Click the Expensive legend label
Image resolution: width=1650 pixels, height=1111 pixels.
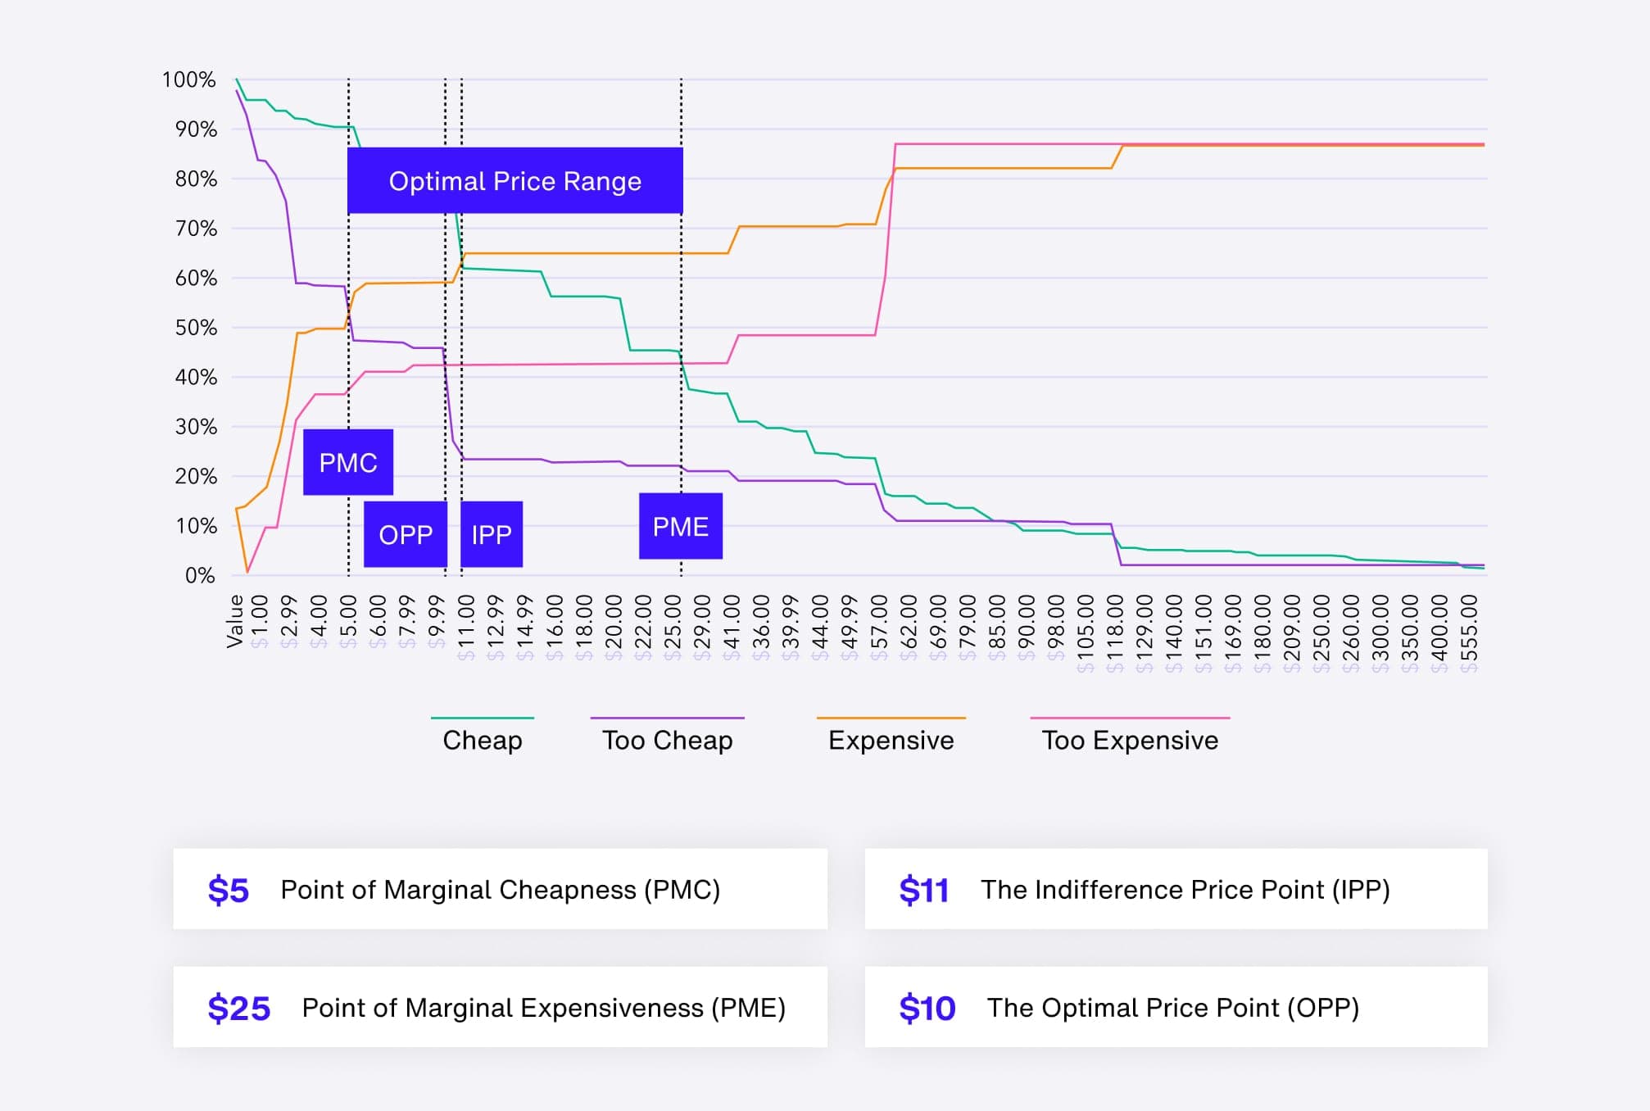click(891, 740)
